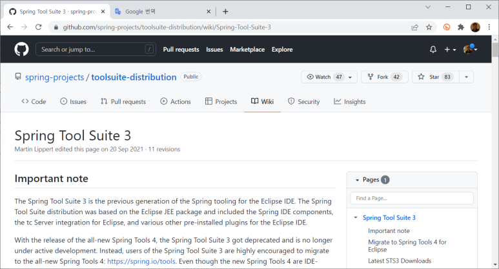The height and width of the screenshot is (269, 499).
Task: Switch to the Projects tab
Action: coord(221,101)
